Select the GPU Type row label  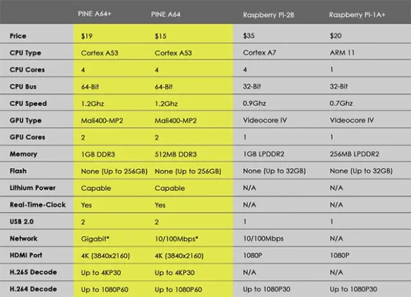point(26,120)
